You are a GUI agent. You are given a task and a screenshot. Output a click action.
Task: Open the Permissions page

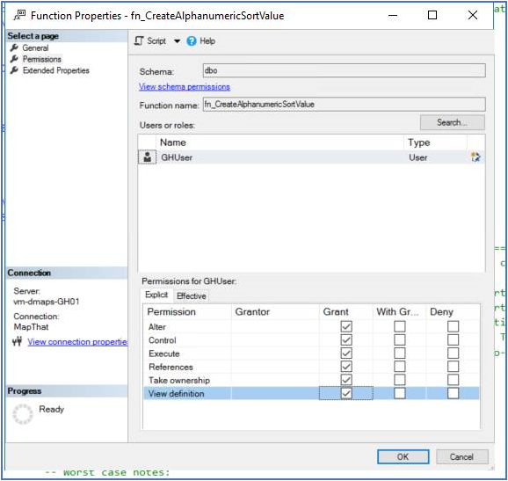click(x=42, y=59)
